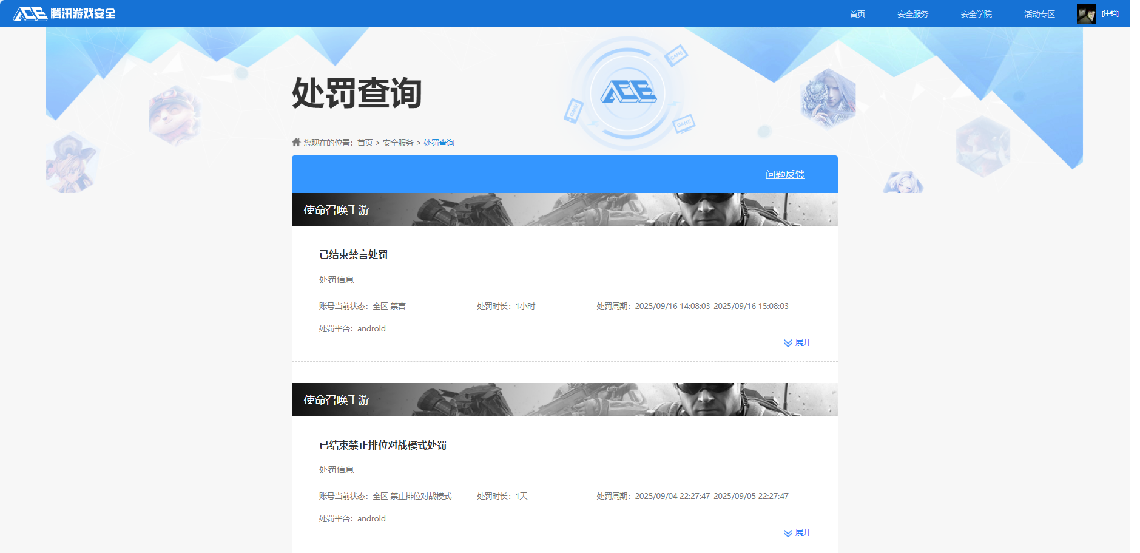
Task: Click the large ACE emblem in banner
Action: 629,93
